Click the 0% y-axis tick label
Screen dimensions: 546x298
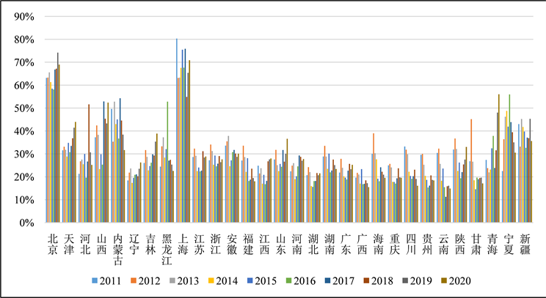[x=28, y=223]
